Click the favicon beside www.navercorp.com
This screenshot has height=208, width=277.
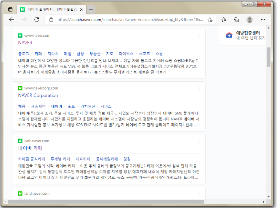(x=20, y=88)
